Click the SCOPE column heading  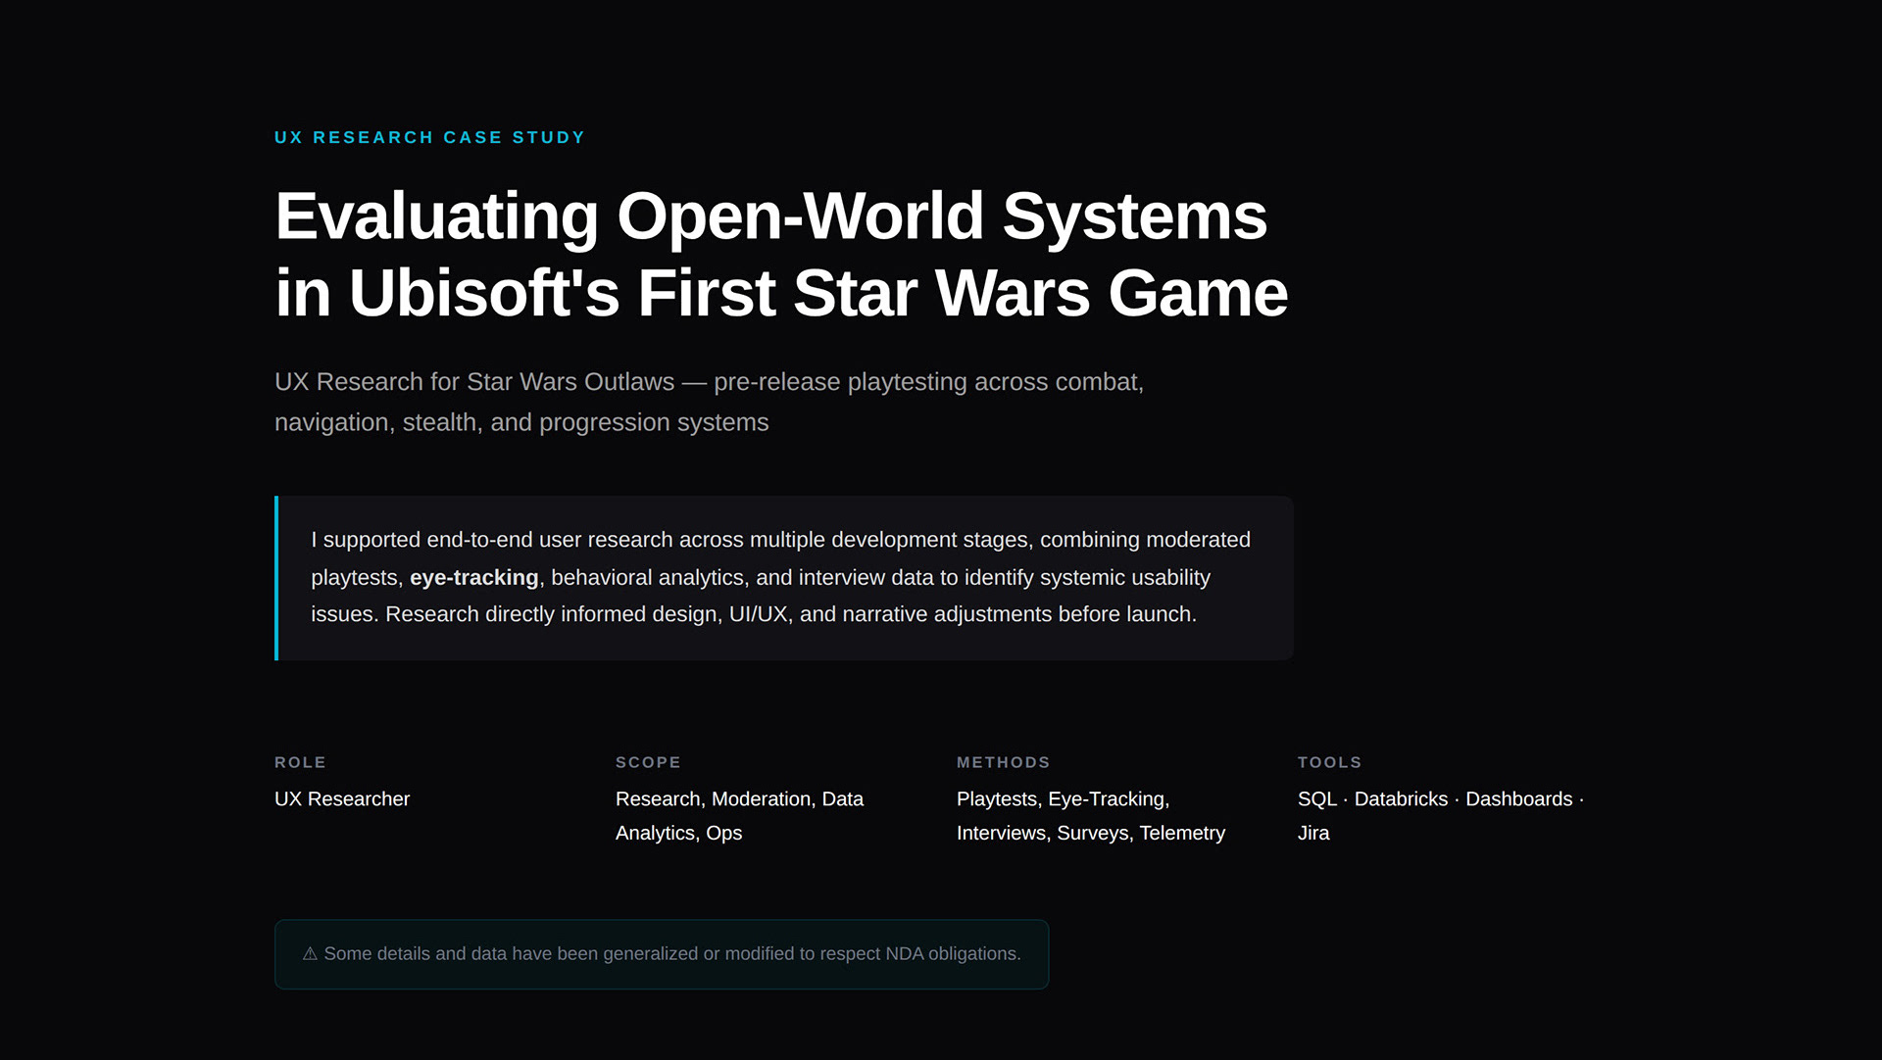coord(648,762)
